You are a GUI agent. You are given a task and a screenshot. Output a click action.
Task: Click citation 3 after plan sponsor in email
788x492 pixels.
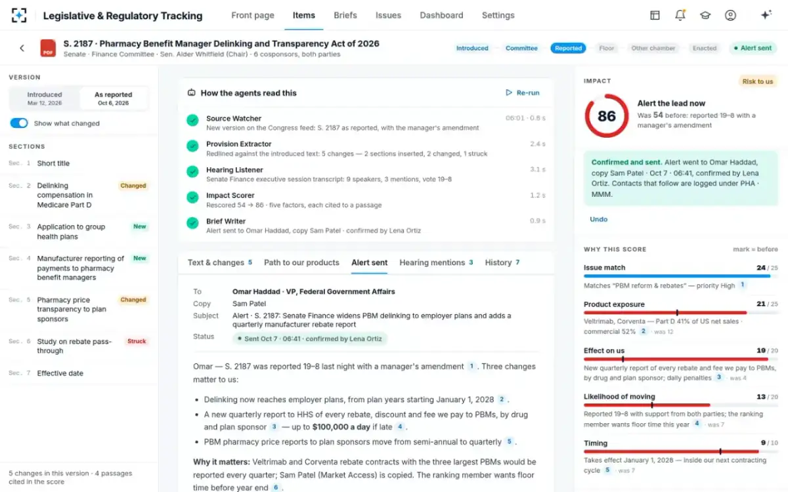tap(274, 427)
